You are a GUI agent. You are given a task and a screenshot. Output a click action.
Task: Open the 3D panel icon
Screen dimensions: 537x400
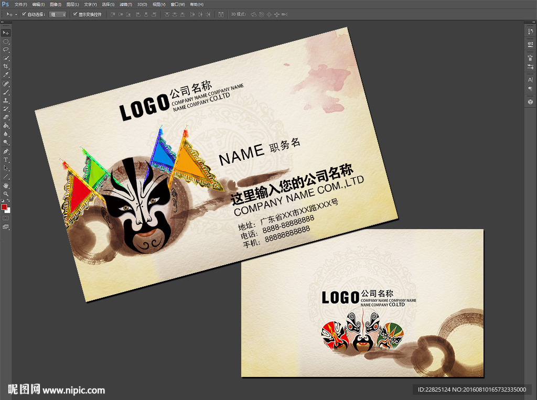click(530, 102)
